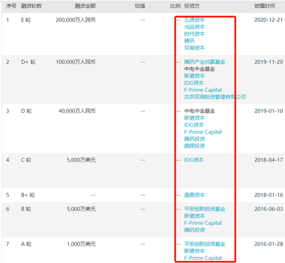
Task: Select the A 轮 round cell
Action: tap(26, 244)
